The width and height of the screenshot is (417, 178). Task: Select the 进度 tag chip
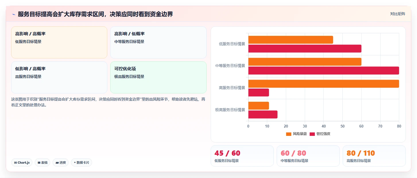(x=61, y=163)
